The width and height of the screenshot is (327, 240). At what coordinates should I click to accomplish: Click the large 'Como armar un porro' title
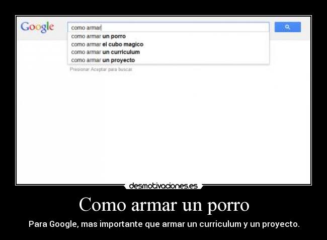click(x=164, y=205)
